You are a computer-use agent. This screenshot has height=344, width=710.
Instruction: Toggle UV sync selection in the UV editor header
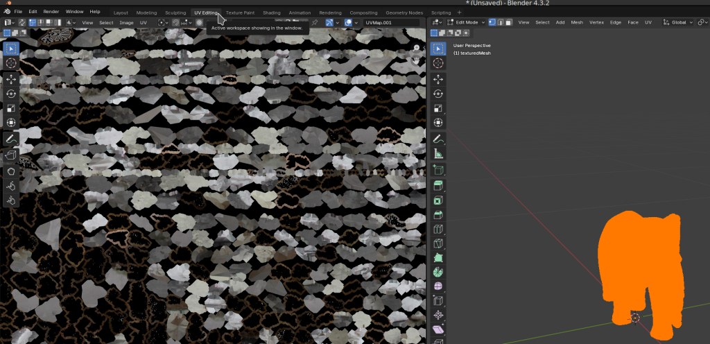point(21,23)
